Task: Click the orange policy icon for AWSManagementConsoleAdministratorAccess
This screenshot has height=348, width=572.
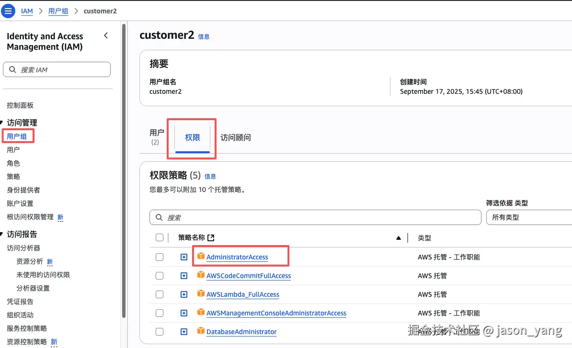Action: 201,312
